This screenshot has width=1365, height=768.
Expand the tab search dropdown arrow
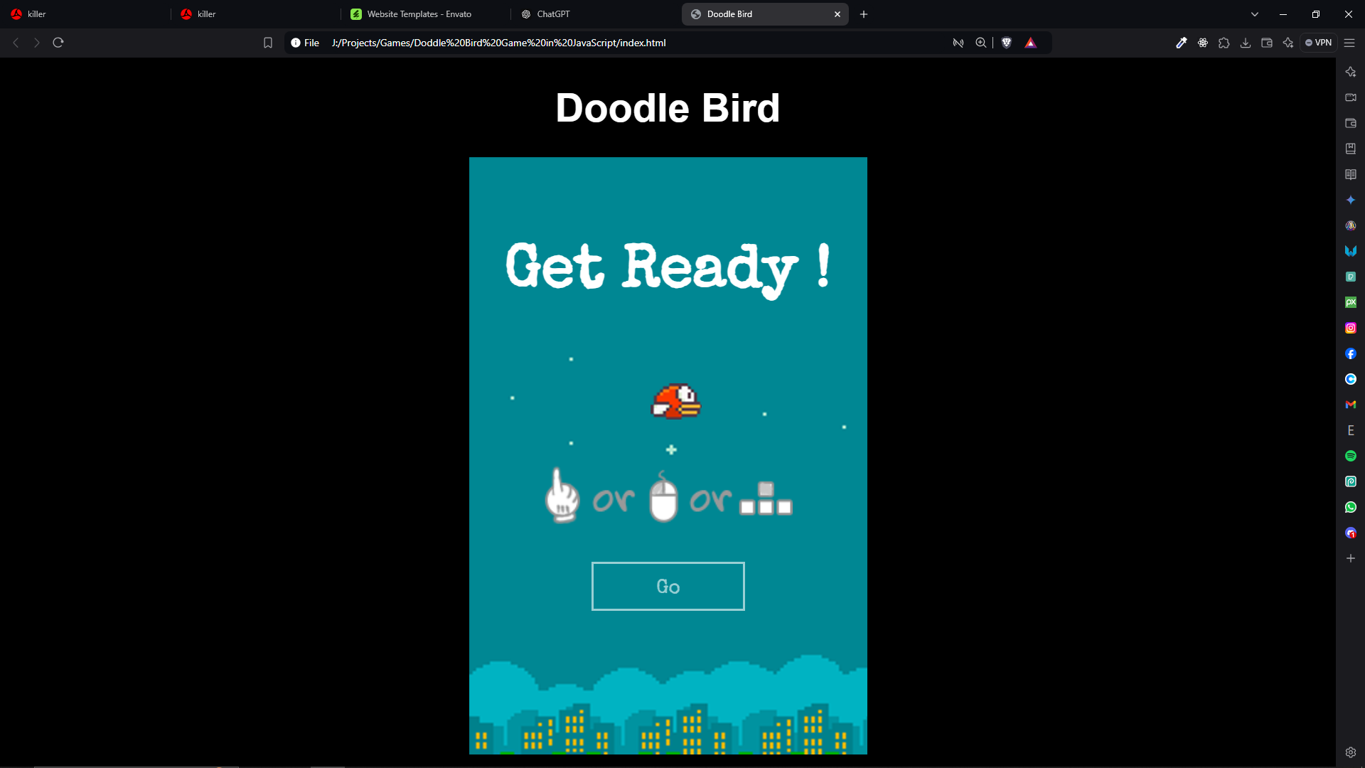pos(1255,14)
